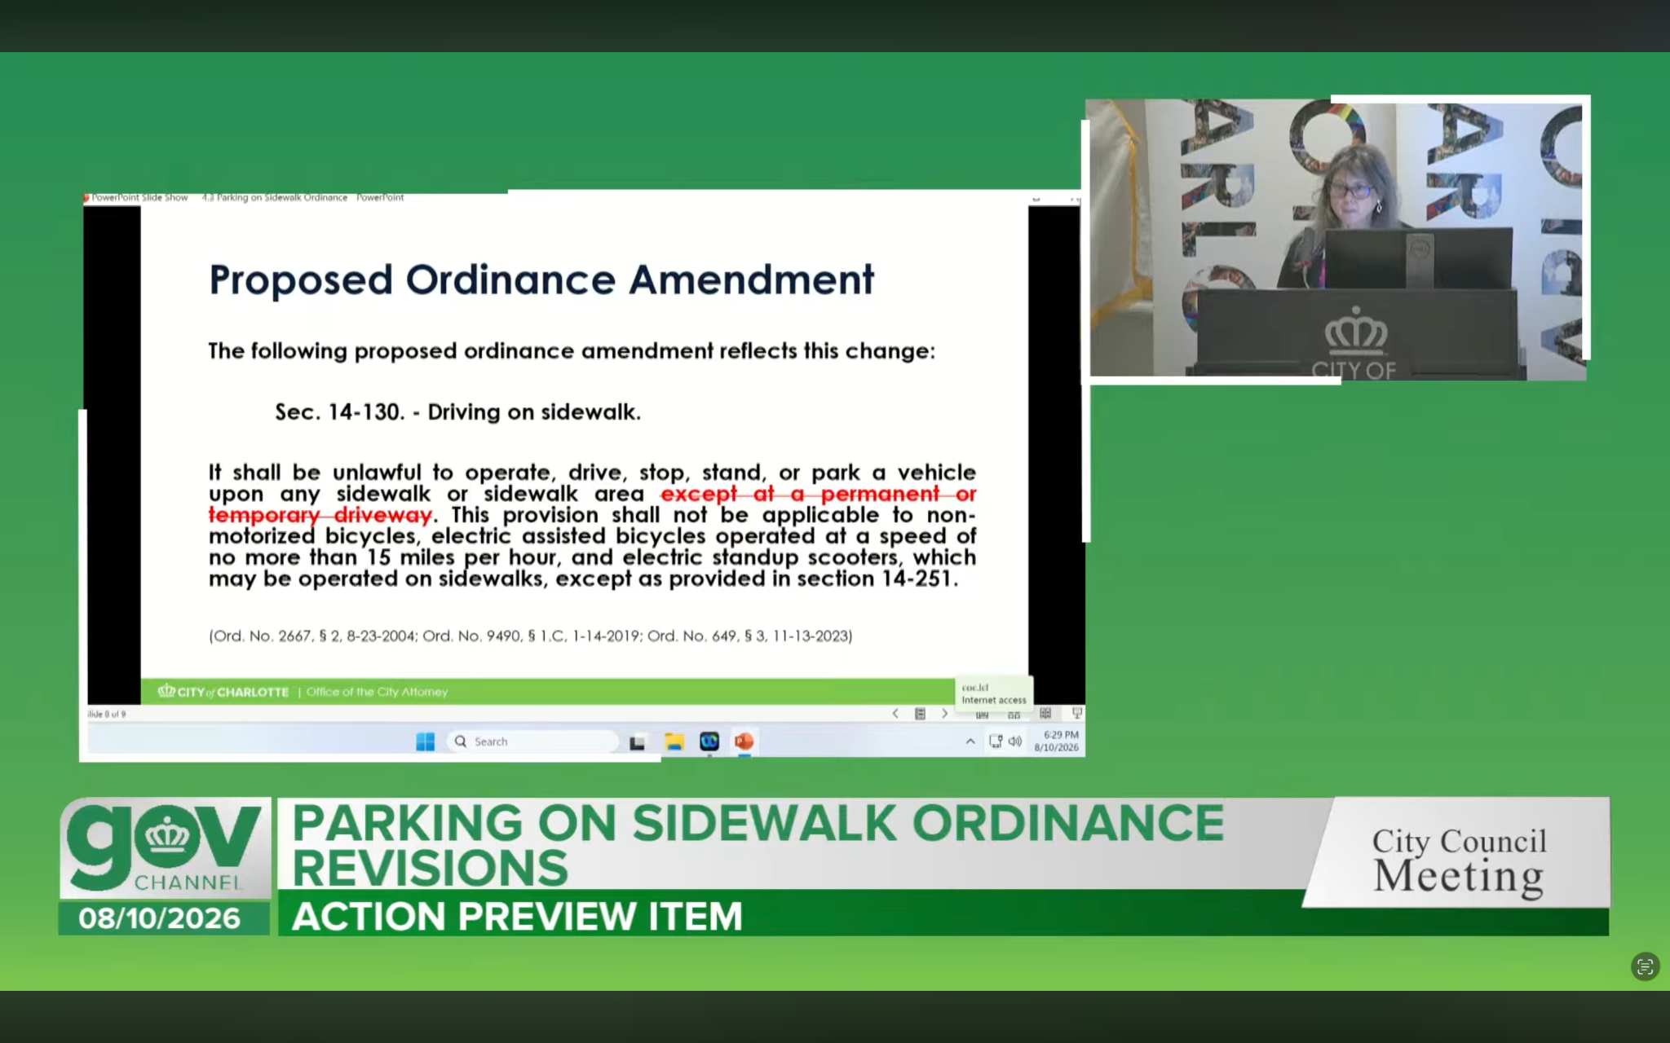Open the see-all-slides icon in slideshow bar
The width and height of the screenshot is (1670, 1043).
tap(920, 714)
